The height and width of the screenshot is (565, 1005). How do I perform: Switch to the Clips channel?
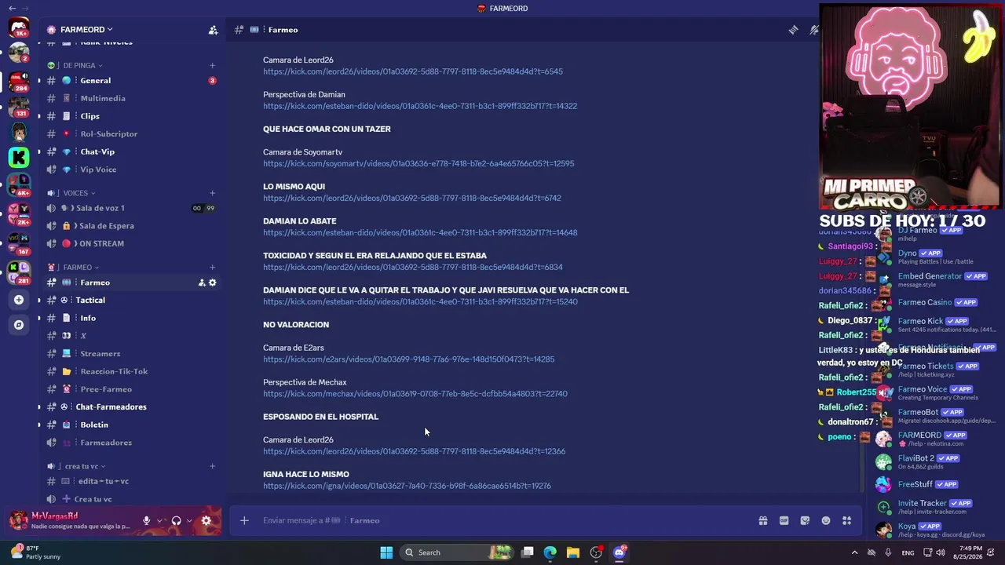tap(130, 116)
